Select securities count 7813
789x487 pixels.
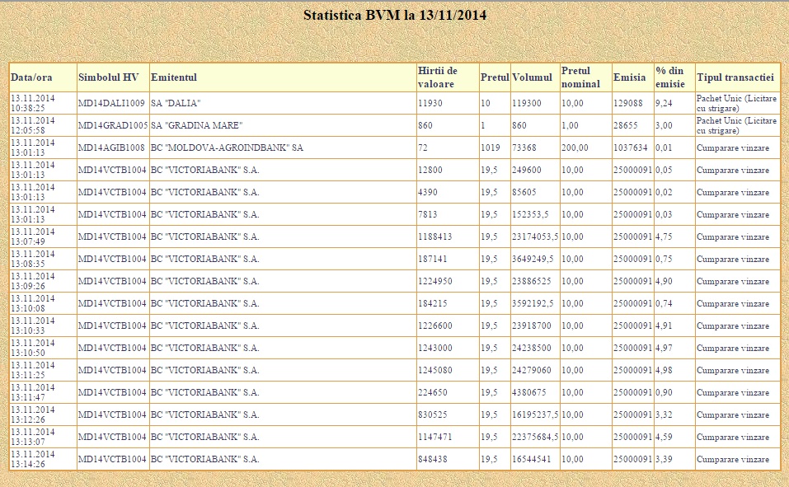pyautogui.click(x=428, y=214)
